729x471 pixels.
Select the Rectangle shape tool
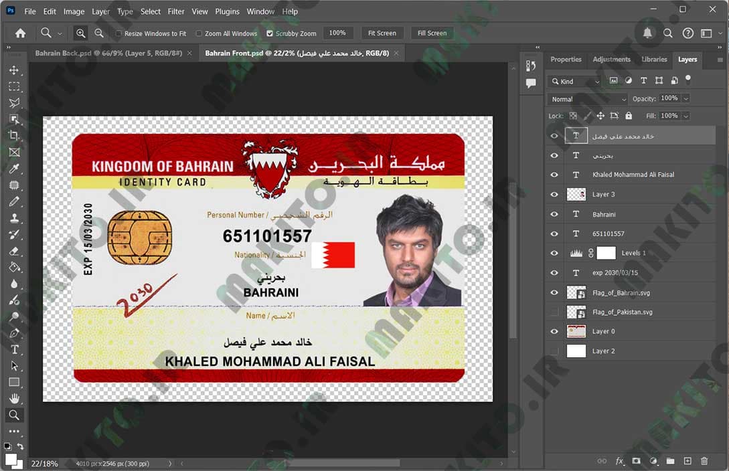point(14,382)
